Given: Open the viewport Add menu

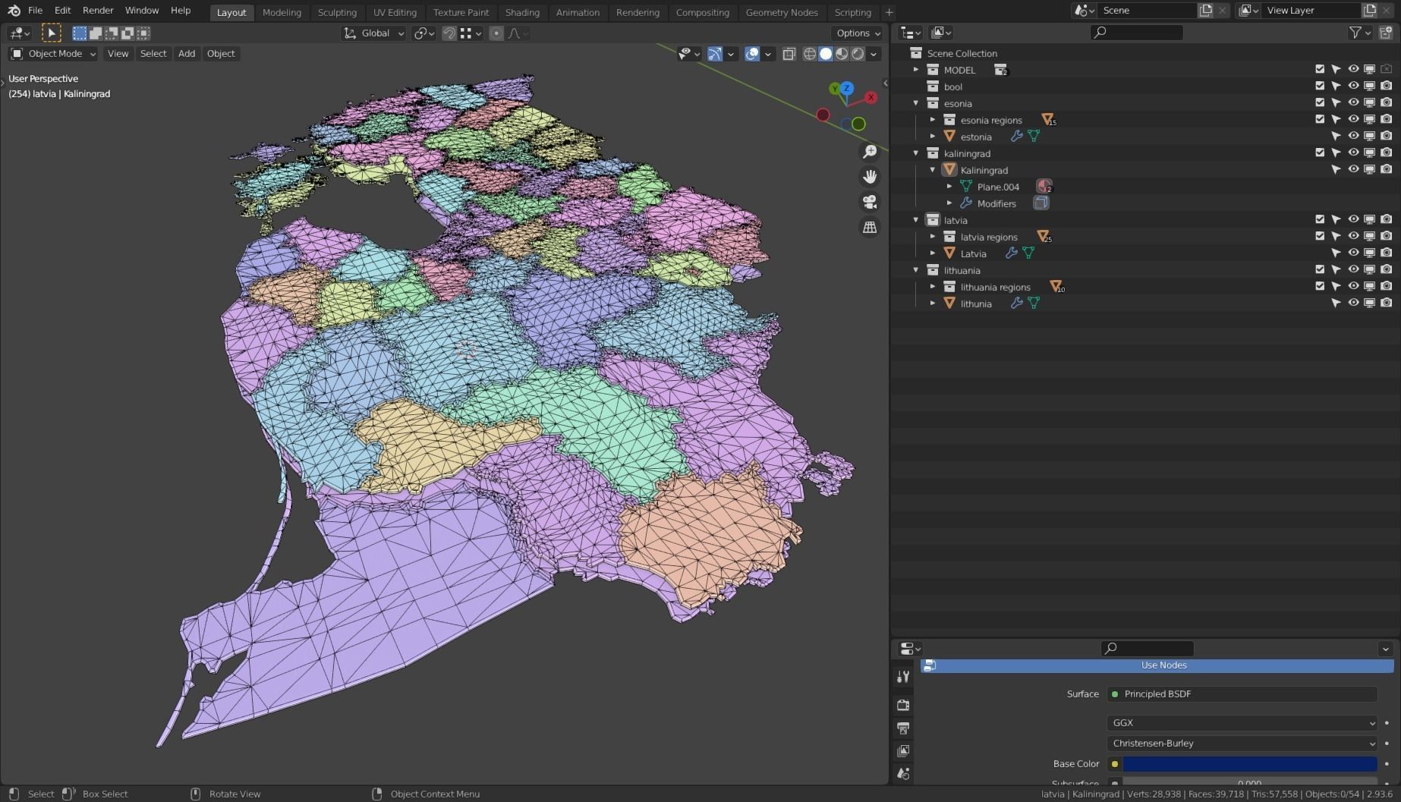Looking at the screenshot, I should click(187, 54).
